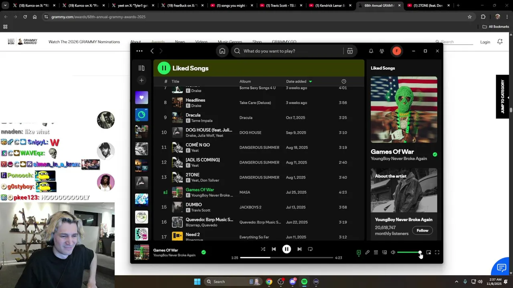Open the play queue icon
The image size is (513, 288).
coord(376,252)
